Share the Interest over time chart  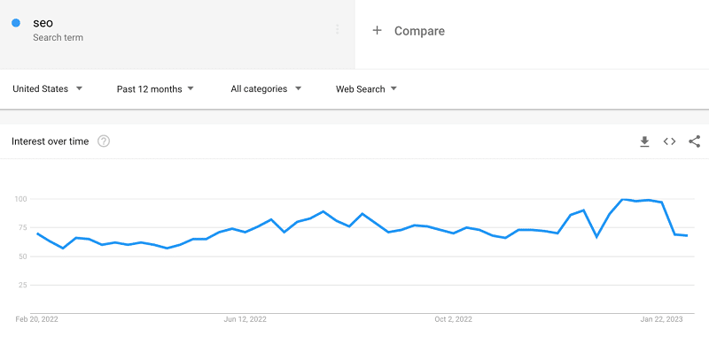pyautogui.click(x=694, y=141)
